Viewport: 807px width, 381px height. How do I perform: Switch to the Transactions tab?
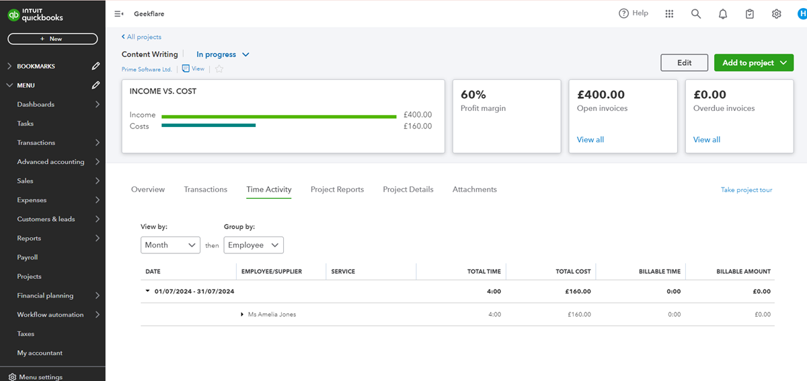pyautogui.click(x=206, y=189)
